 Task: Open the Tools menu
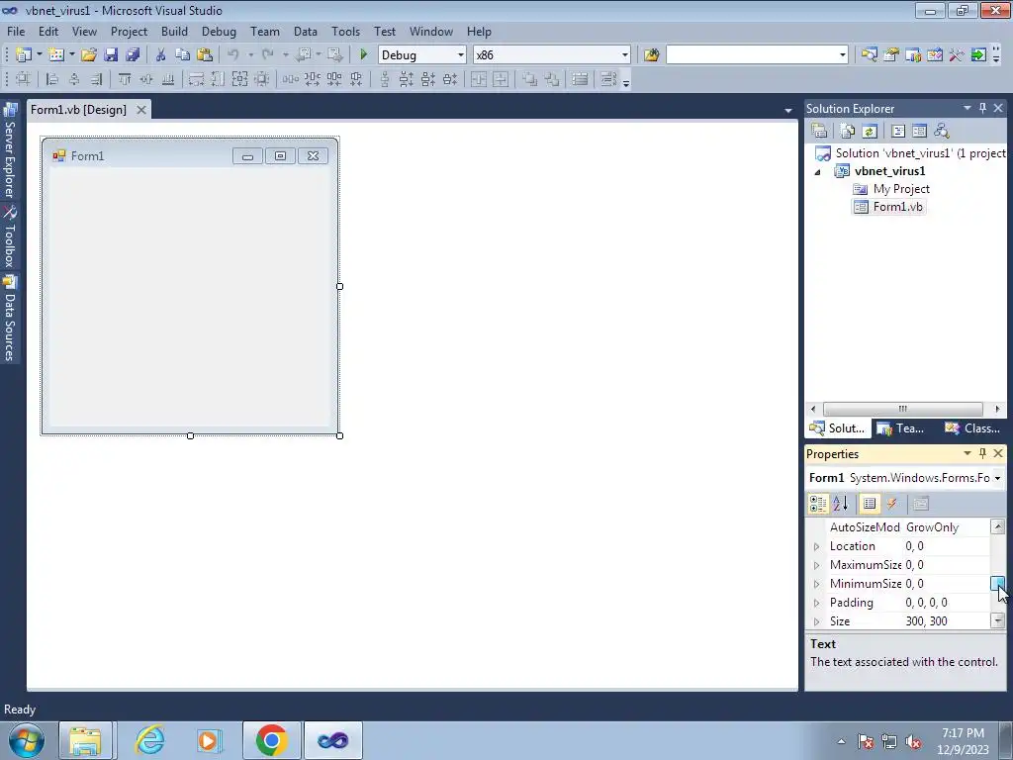pyautogui.click(x=345, y=31)
